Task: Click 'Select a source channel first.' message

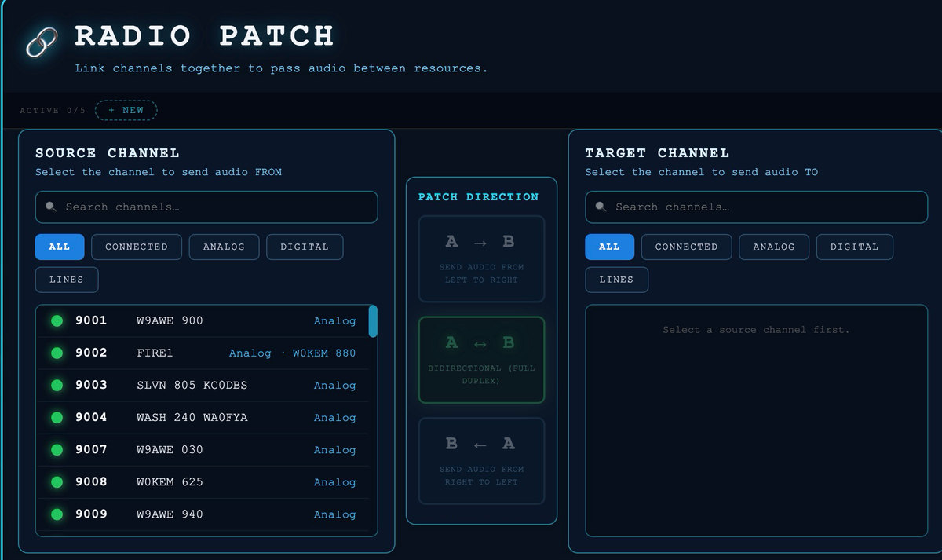Action: point(756,330)
